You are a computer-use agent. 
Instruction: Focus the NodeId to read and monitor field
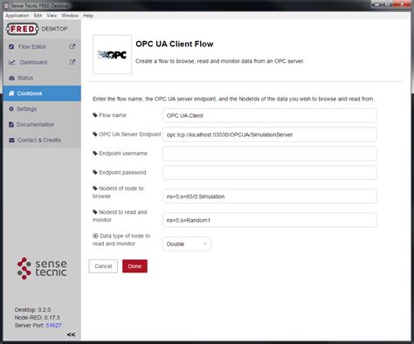pos(270,220)
